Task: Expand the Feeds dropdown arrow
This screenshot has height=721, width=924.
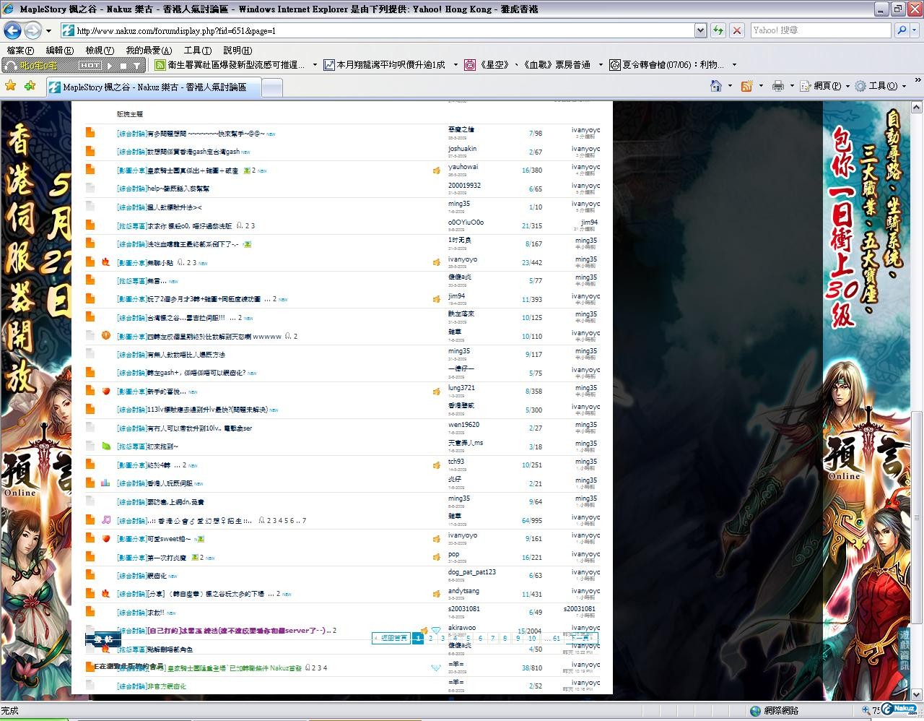Action: pos(761,86)
